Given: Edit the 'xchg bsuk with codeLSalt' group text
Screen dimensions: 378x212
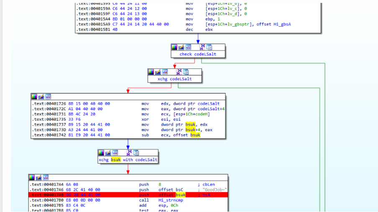Looking at the screenshot, I should pyautogui.click(x=108, y=153).
